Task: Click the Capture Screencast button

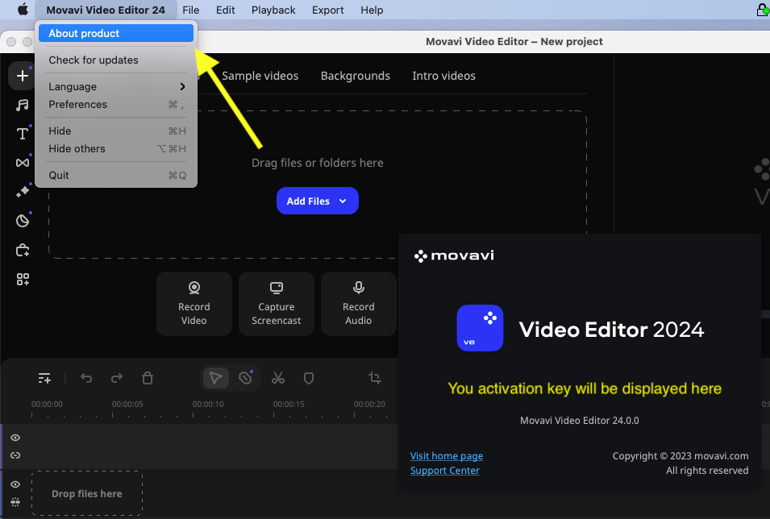Action: point(276,304)
